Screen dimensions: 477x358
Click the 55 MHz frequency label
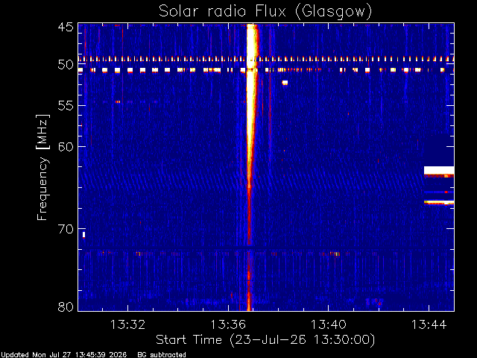coord(66,106)
